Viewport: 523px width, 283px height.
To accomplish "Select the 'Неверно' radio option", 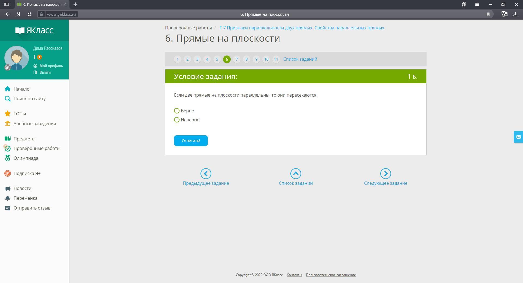I will point(177,120).
